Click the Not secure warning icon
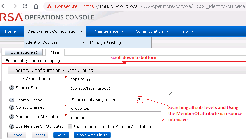The width and height of the screenshot is (246, 139). pos(49,6)
